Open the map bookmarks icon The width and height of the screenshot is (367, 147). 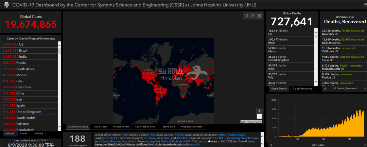point(247,16)
